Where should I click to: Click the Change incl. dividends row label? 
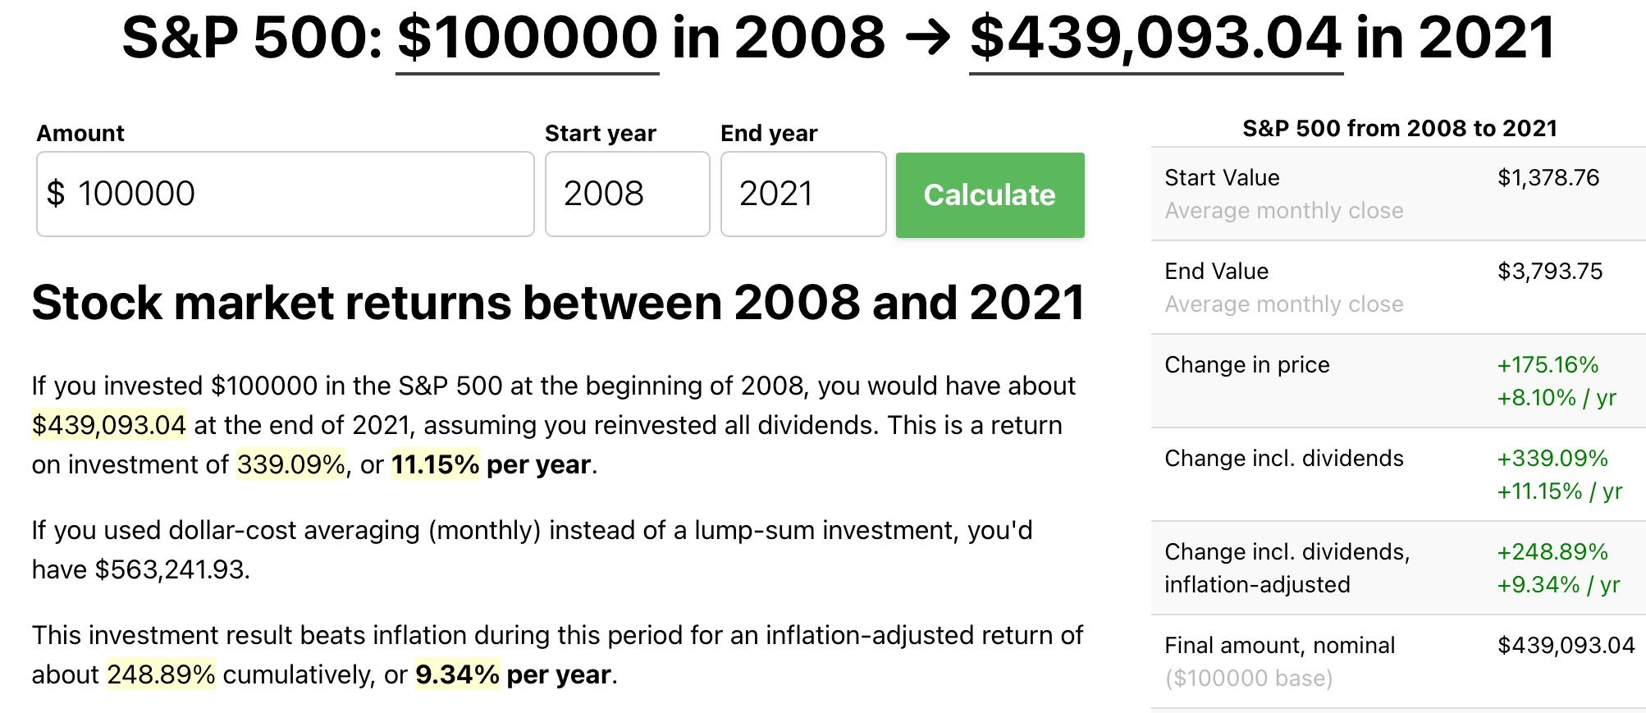(x=1283, y=458)
